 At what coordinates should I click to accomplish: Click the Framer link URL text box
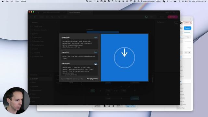click(80, 57)
